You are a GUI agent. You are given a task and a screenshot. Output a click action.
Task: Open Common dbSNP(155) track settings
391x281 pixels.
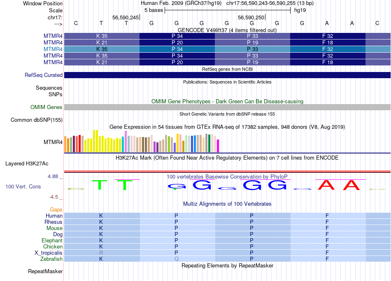pyautogui.click(x=36, y=120)
